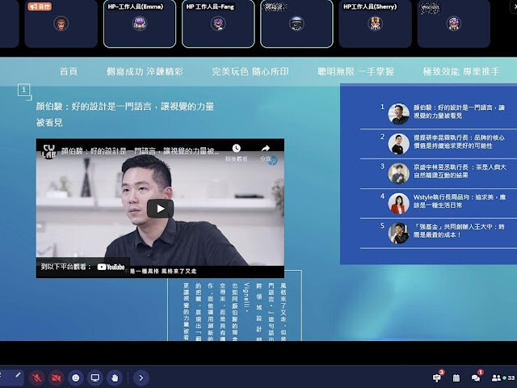Show the participants list of 33 people
This screenshot has width=517, height=388.
(x=503, y=377)
